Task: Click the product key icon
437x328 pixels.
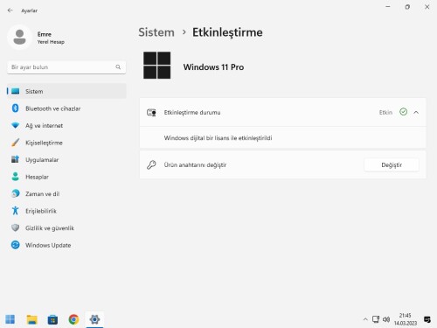Action: pos(151,164)
